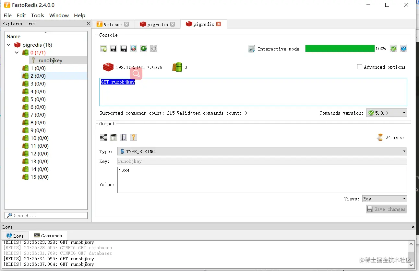Click the Key field showing runobjkey
Screen dimensions: 419x271
(262, 161)
